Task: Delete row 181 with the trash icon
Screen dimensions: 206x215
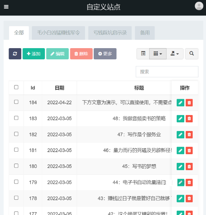Action: pos(189,151)
